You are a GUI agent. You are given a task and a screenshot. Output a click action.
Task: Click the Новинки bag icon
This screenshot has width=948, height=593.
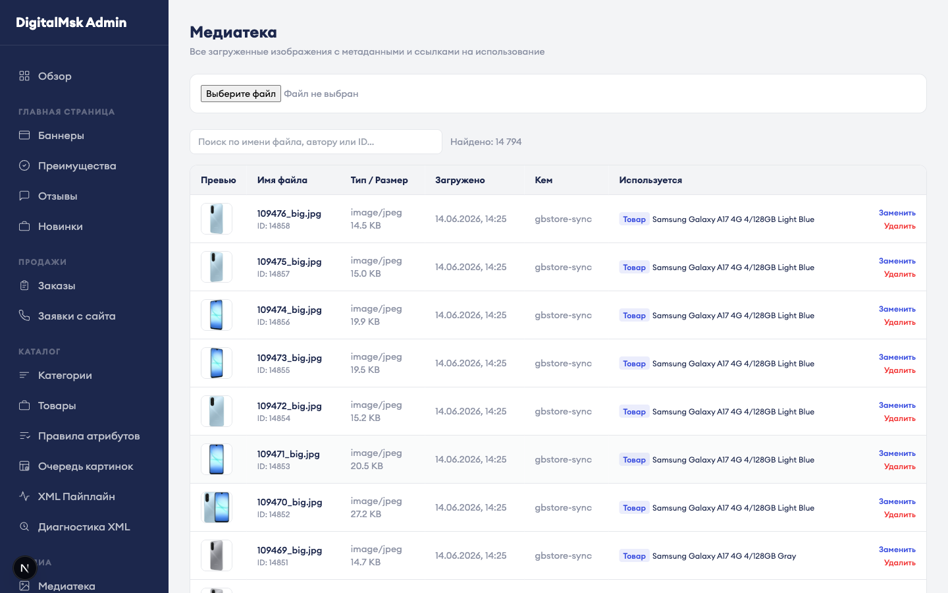pos(24,226)
